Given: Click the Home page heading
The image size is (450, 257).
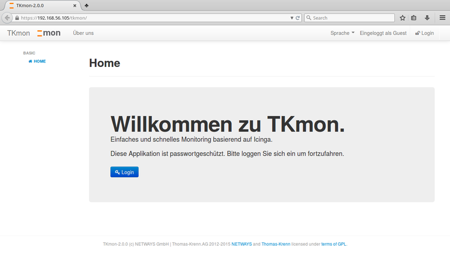Looking at the screenshot, I should click(105, 63).
